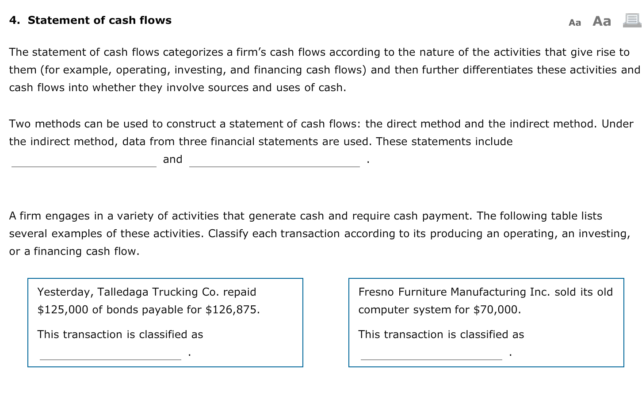642x416 pixels.
Task: Choose the text-size toggle pair beside the printer
Action: (x=588, y=21)
